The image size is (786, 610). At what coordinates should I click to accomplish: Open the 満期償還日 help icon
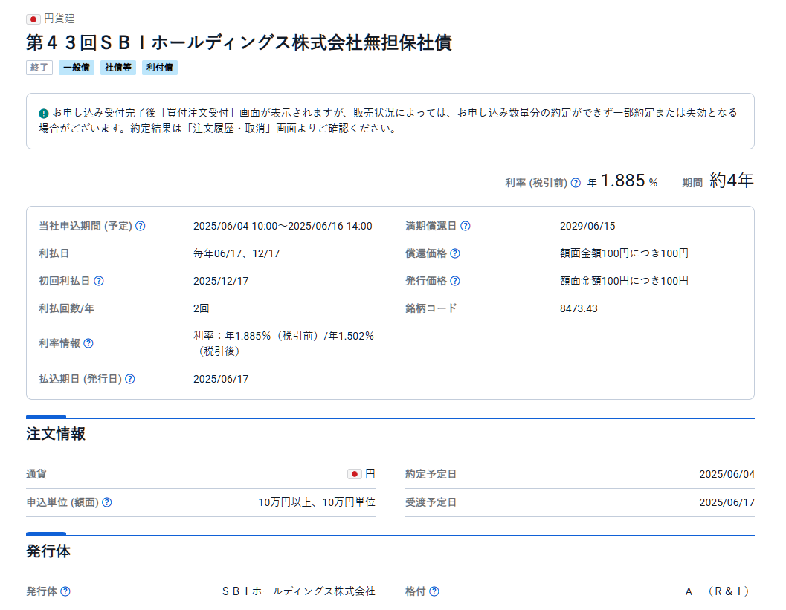coord(466,226)
